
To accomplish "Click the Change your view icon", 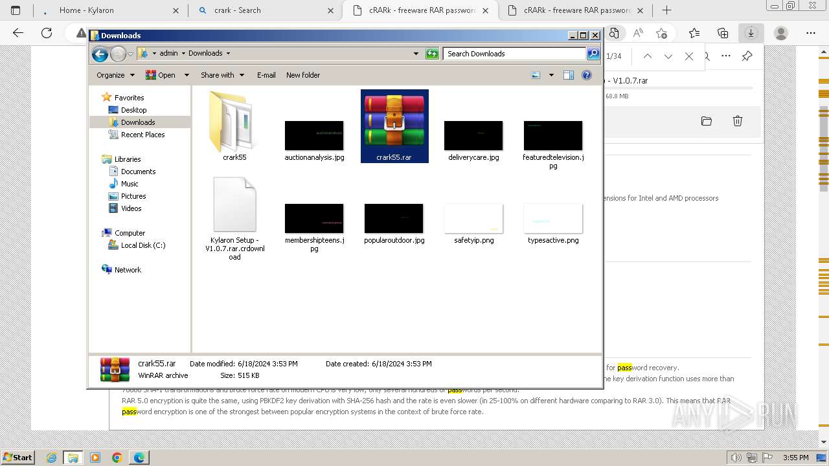I will 536,75.
